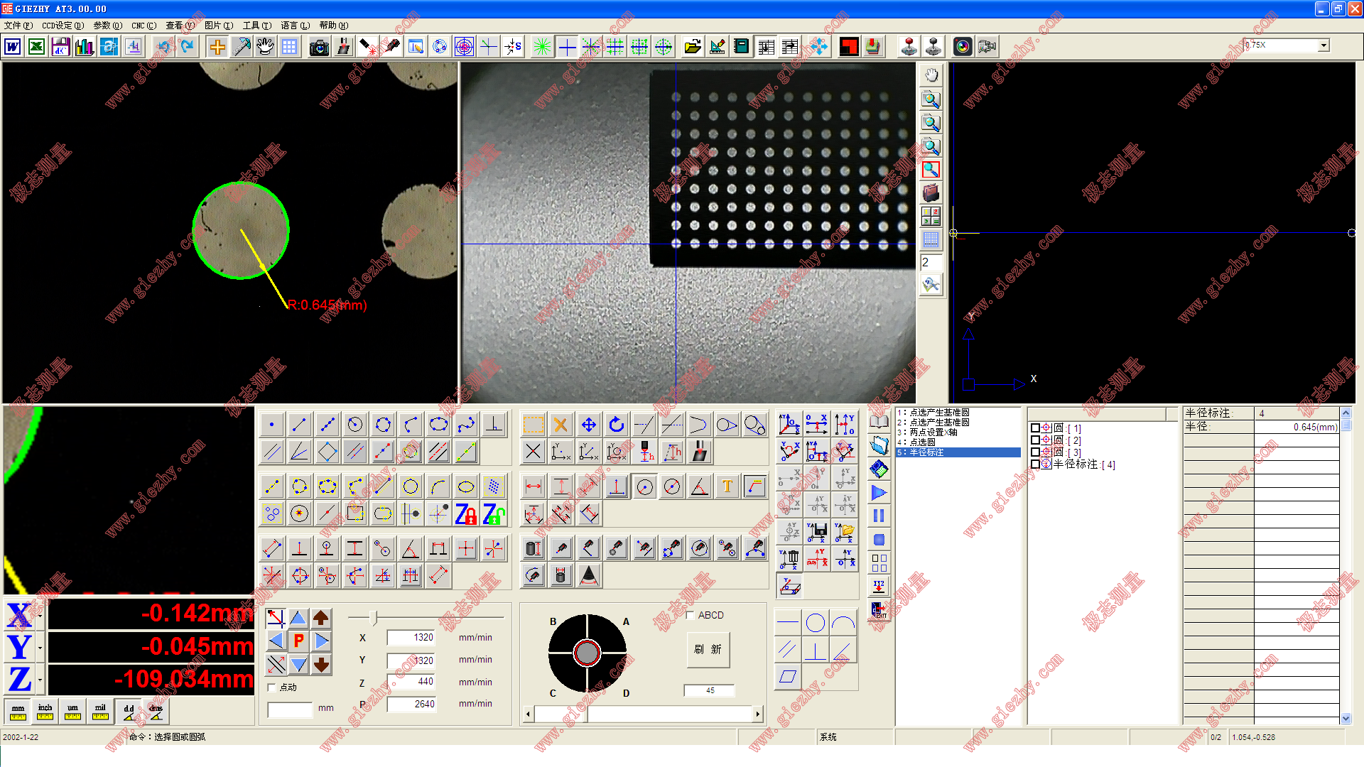The height and width of the screenshot is (767, 1364).
Task: Click the mm unit button
Action: (18, 711)
